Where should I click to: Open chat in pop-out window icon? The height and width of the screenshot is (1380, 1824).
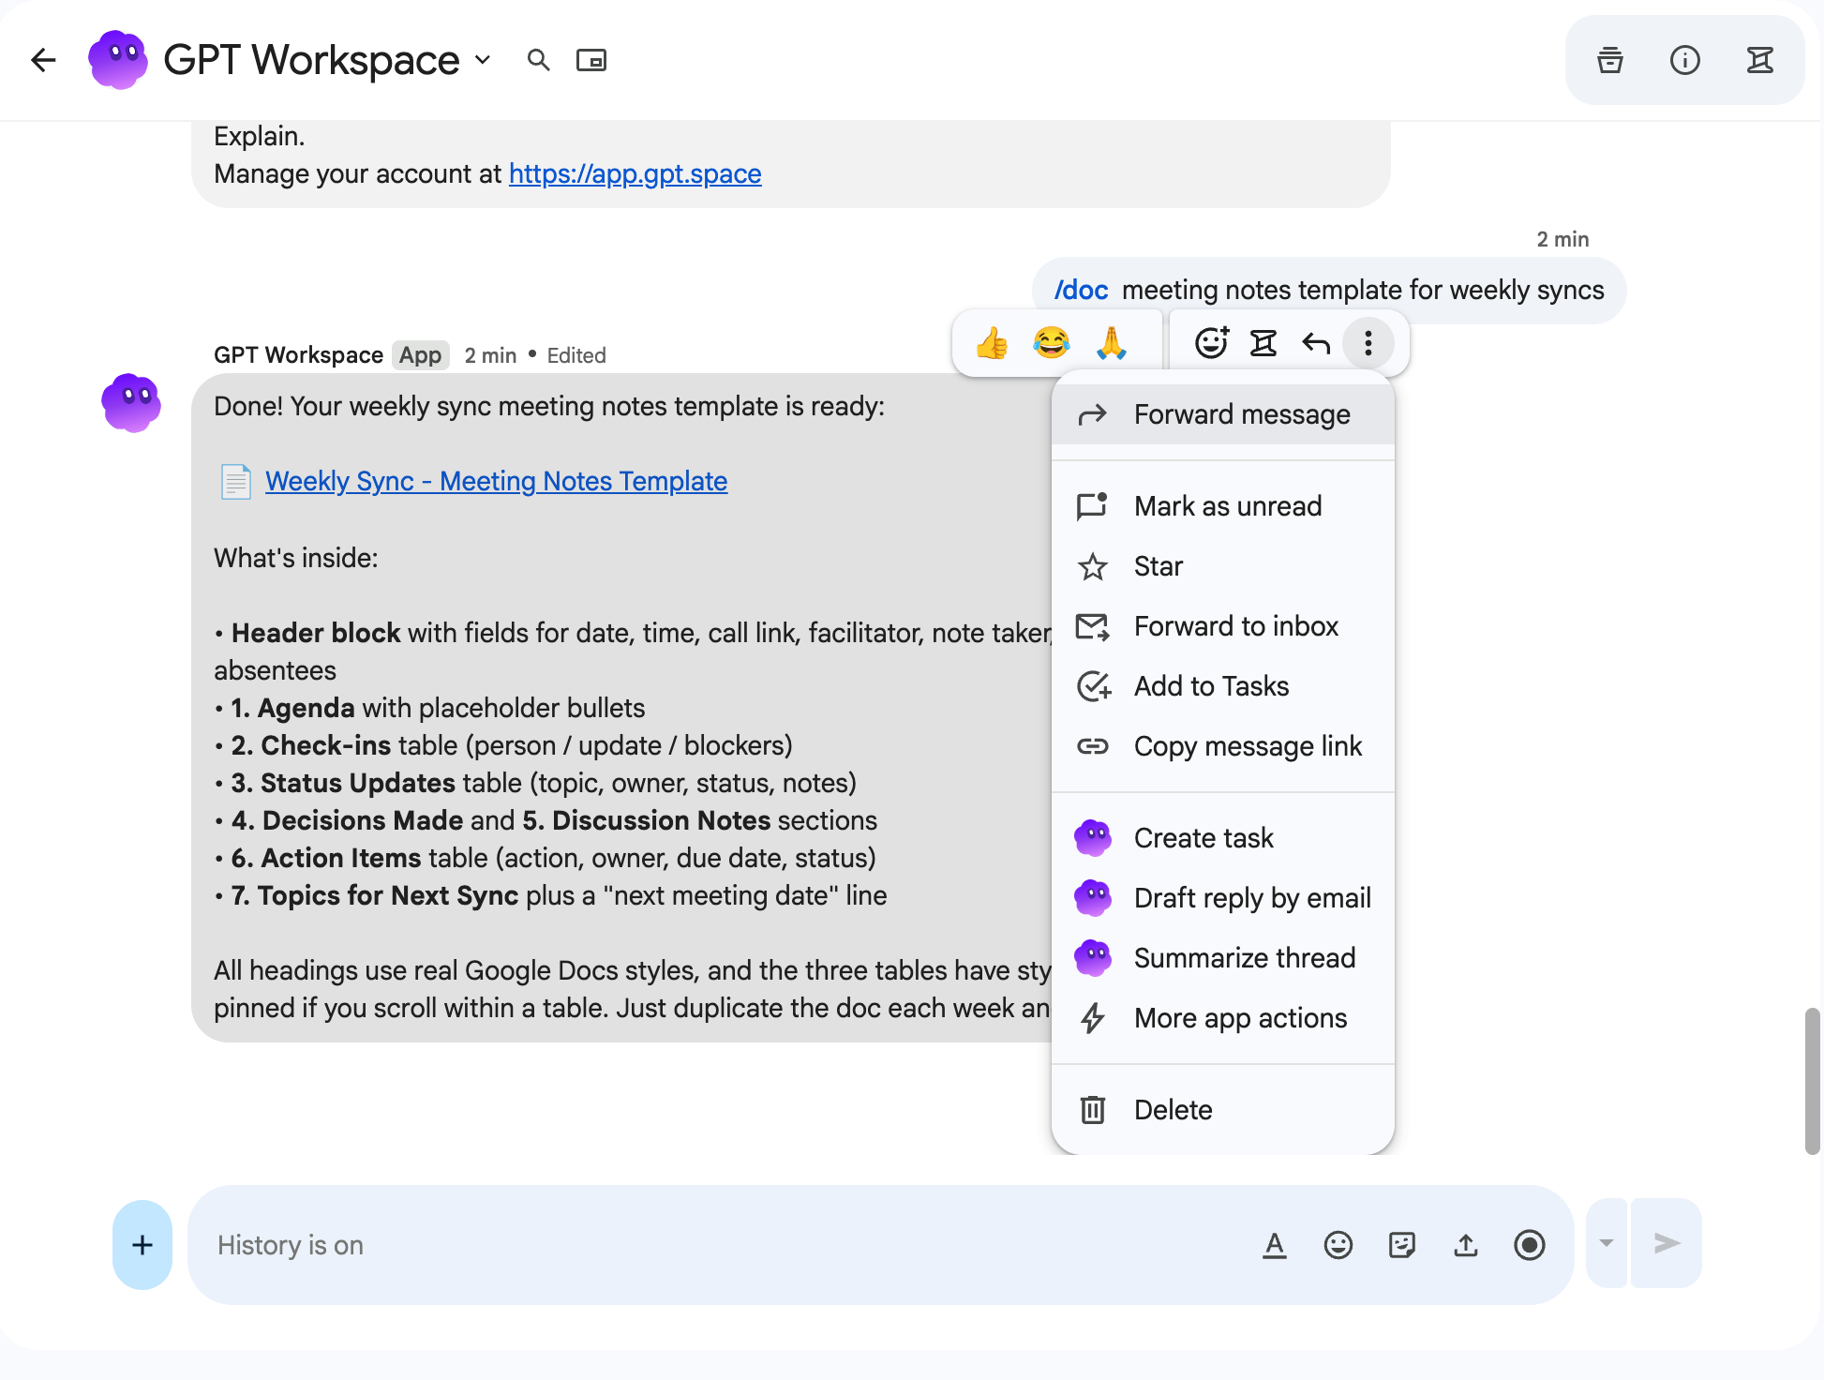tap(591, 60)
